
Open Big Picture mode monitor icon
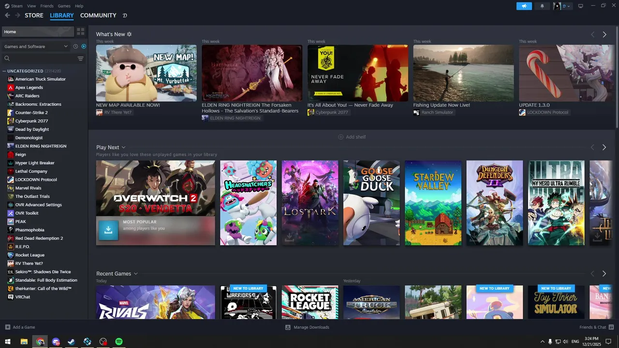(581, 6)
